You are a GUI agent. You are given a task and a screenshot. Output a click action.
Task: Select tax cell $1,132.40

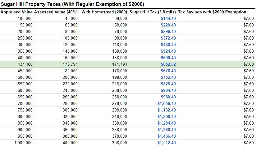tap(167, 110)
